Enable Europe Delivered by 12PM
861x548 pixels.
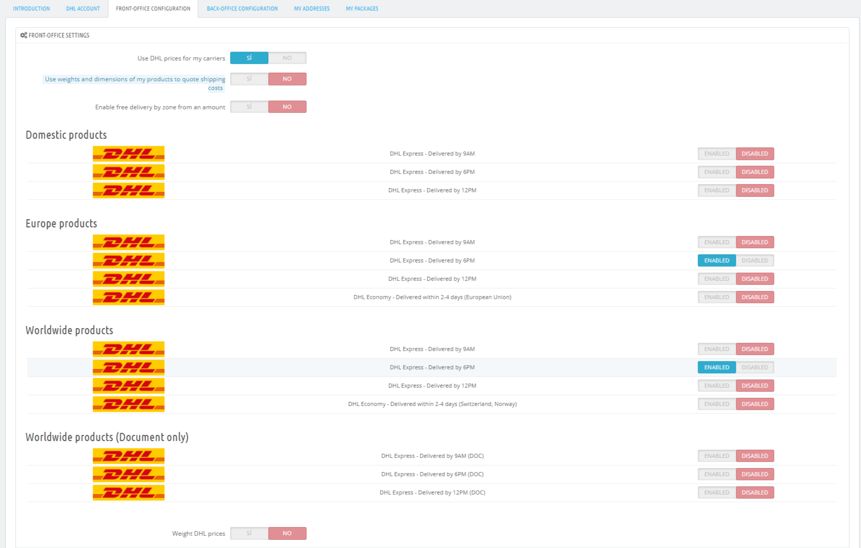716,279
